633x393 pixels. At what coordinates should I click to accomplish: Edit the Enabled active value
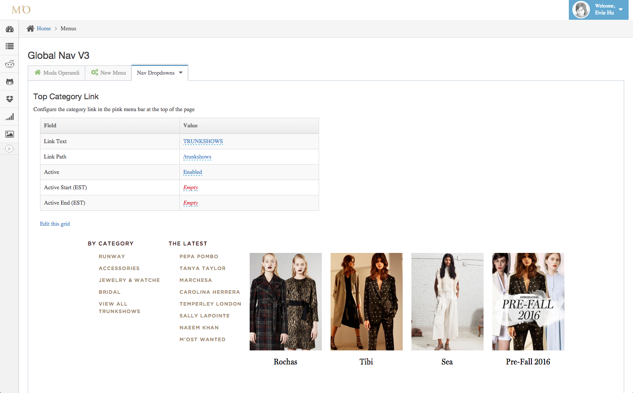click(x=193, y=172)
